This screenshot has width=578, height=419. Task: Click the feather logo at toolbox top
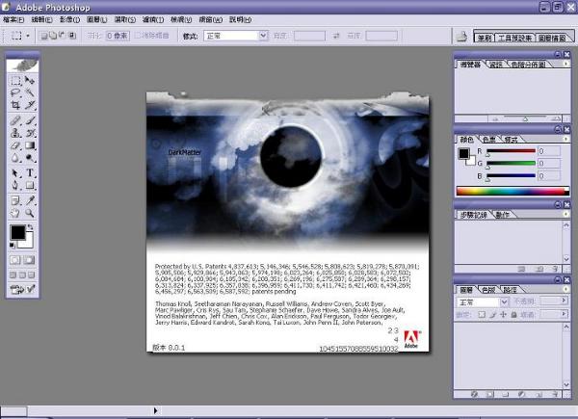pos(22,65)
